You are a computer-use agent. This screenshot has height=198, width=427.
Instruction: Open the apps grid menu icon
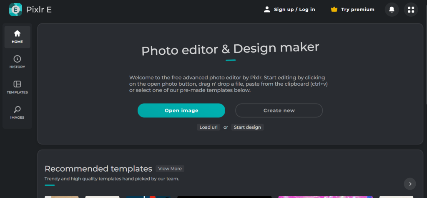(x=411, y=10)
